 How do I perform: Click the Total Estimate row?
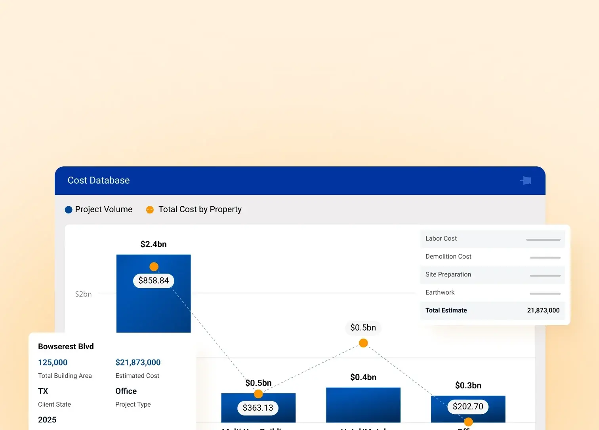click(492, 310)
